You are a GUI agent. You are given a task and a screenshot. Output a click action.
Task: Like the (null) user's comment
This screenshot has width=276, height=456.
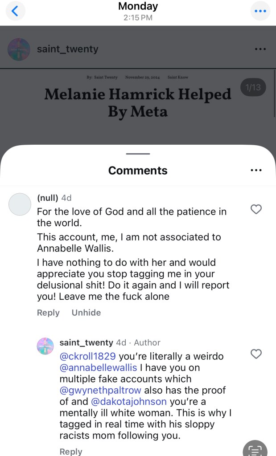(256, 209)
